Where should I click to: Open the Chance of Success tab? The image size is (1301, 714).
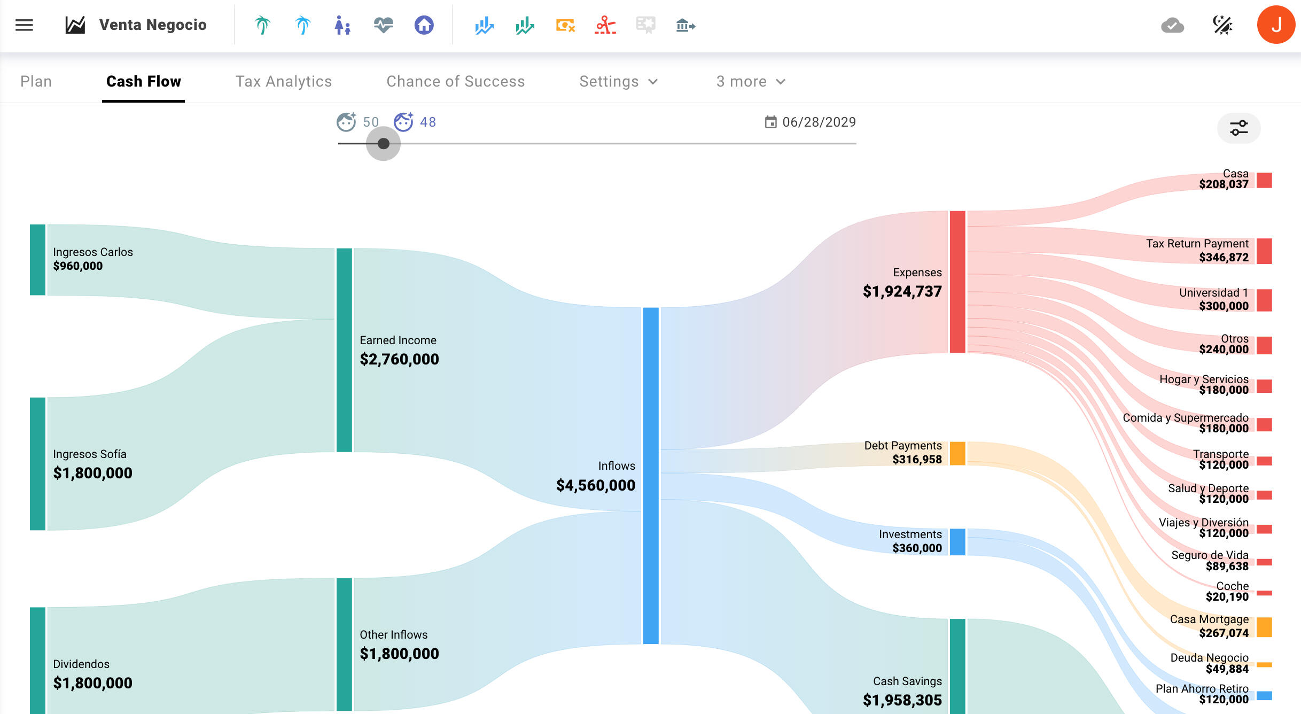(x=455, y=81)
